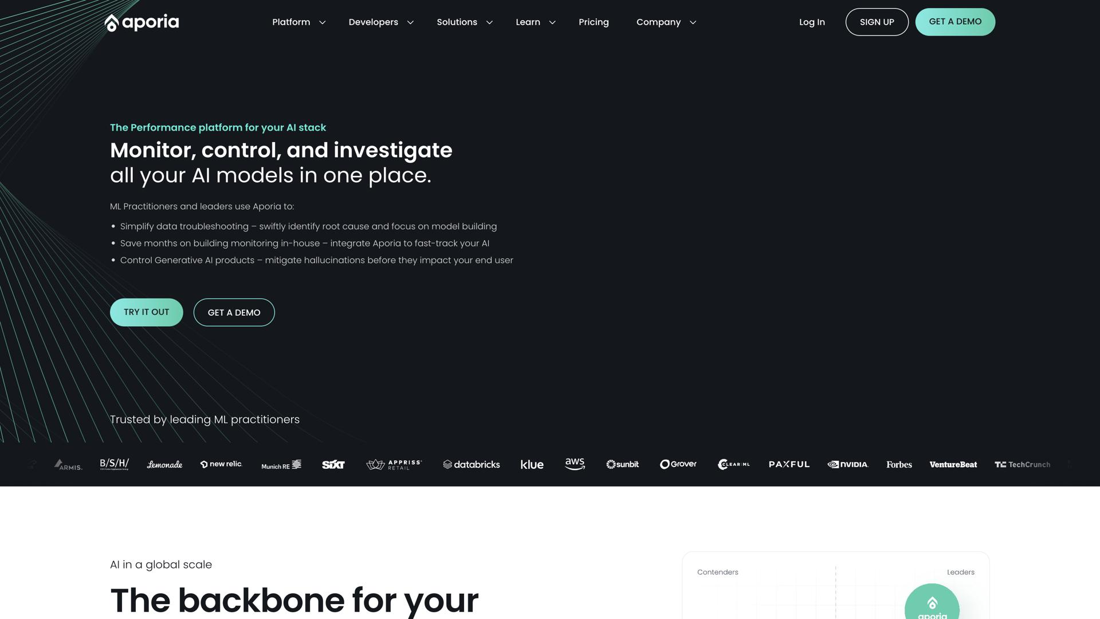Click the Grover logo
This screenshot has width=1100, height=619.
678,464
